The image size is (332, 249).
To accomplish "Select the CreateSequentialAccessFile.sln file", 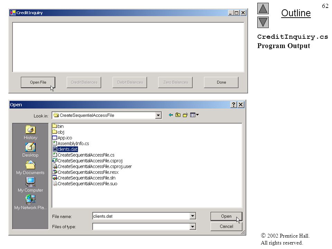I will click(84, 178).
